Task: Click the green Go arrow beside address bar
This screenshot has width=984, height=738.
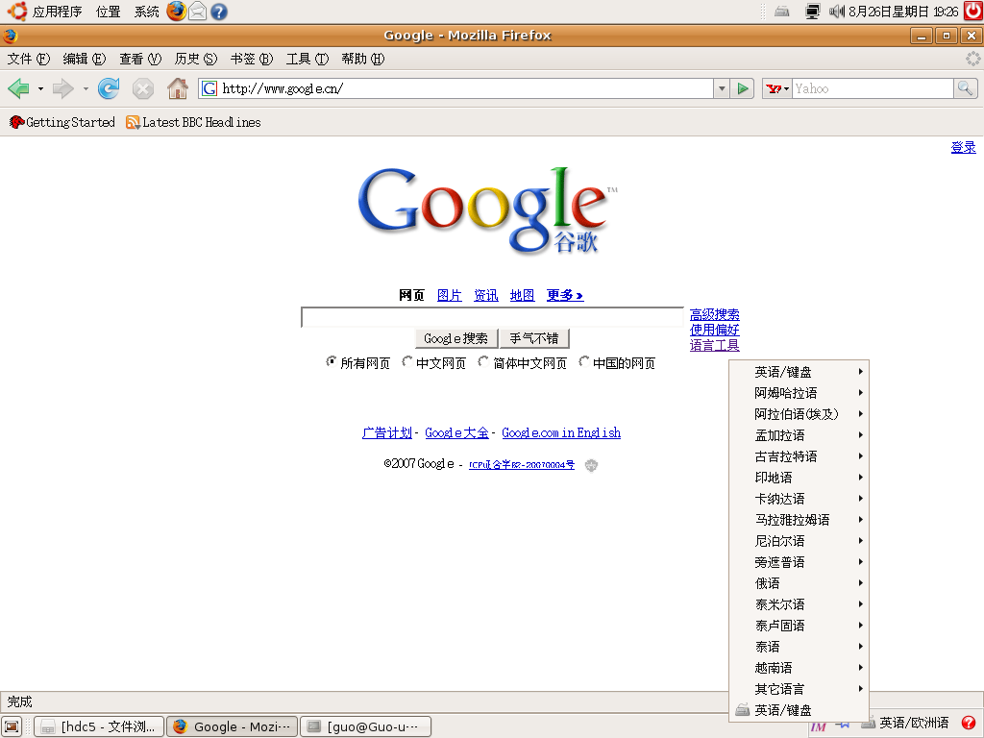Action: click(x=743, y=88)
